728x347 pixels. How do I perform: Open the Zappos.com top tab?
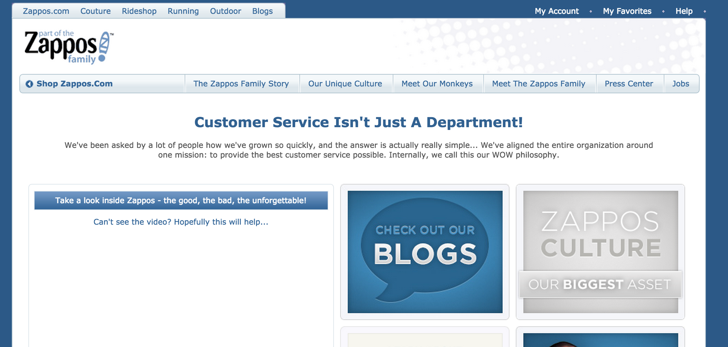coord(46,11)
